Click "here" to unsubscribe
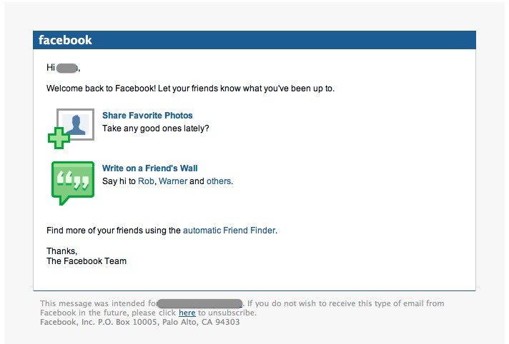The height and width of the screenshot is (344, 509). [x=187, y=313]
